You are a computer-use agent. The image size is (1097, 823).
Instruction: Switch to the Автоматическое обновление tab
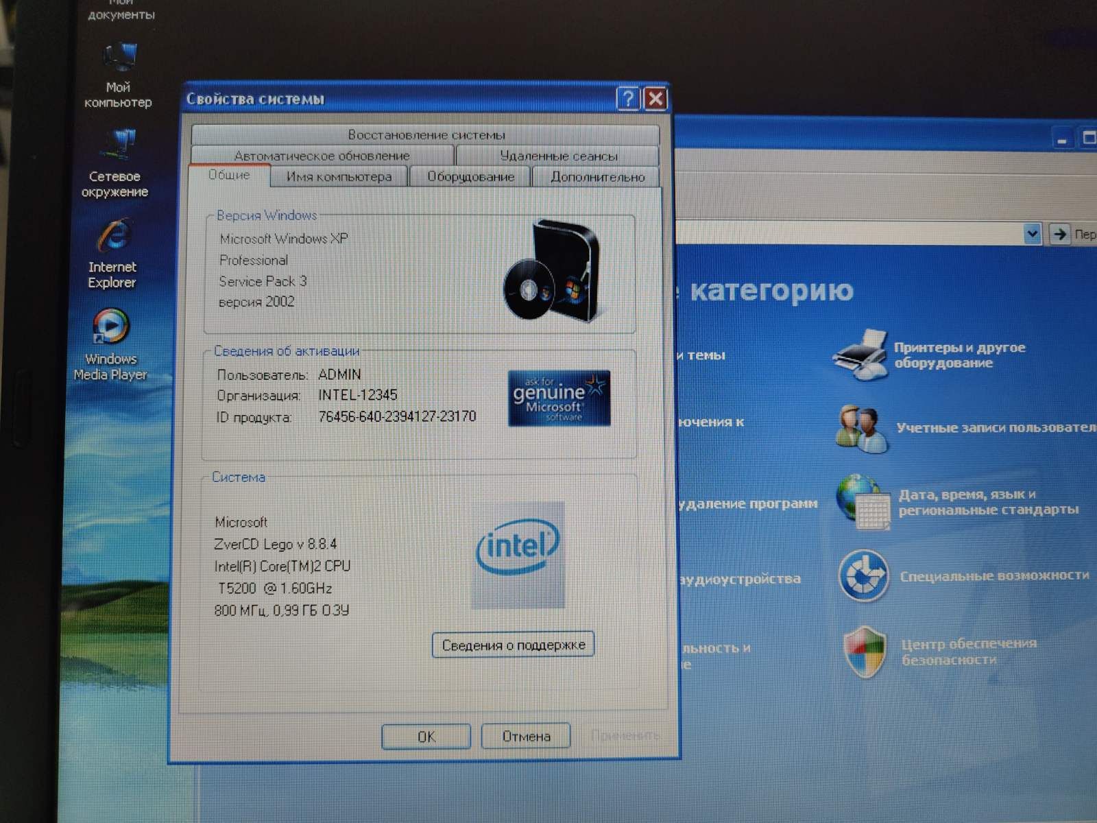pos(322,156)
